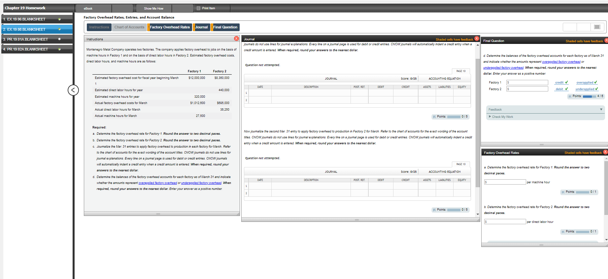Click Print Item in top toolbar
Viewport: 608px width, 279px height.
(x=208, y=8)
